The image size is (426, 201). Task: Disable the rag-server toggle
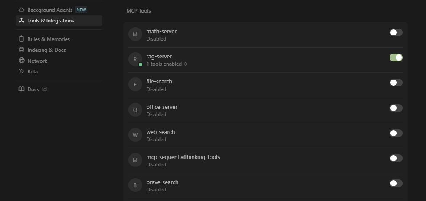pos(396,57)
